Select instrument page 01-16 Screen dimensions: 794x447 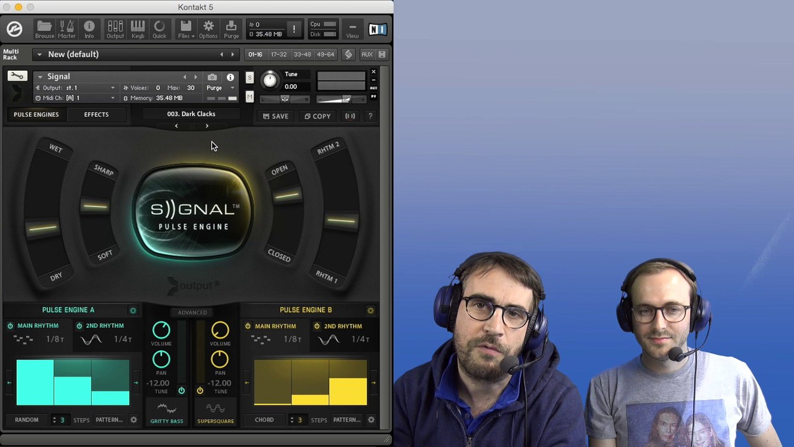click(256, 55)
